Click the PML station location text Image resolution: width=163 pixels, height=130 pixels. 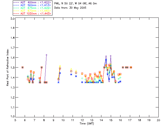click(x=76, y=4)
